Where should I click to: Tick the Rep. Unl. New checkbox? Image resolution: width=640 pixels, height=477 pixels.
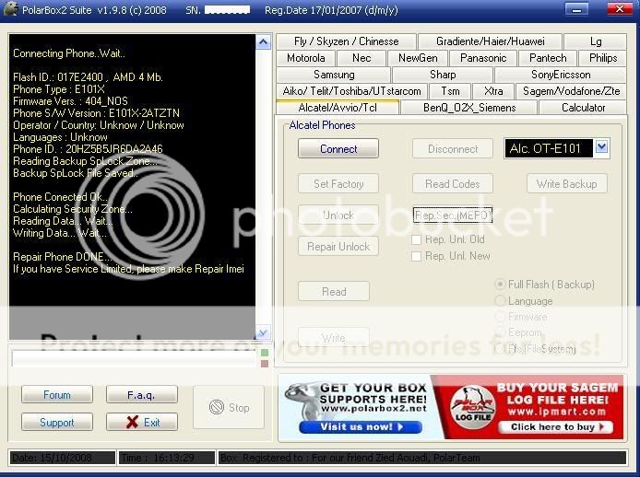[416, 256]
